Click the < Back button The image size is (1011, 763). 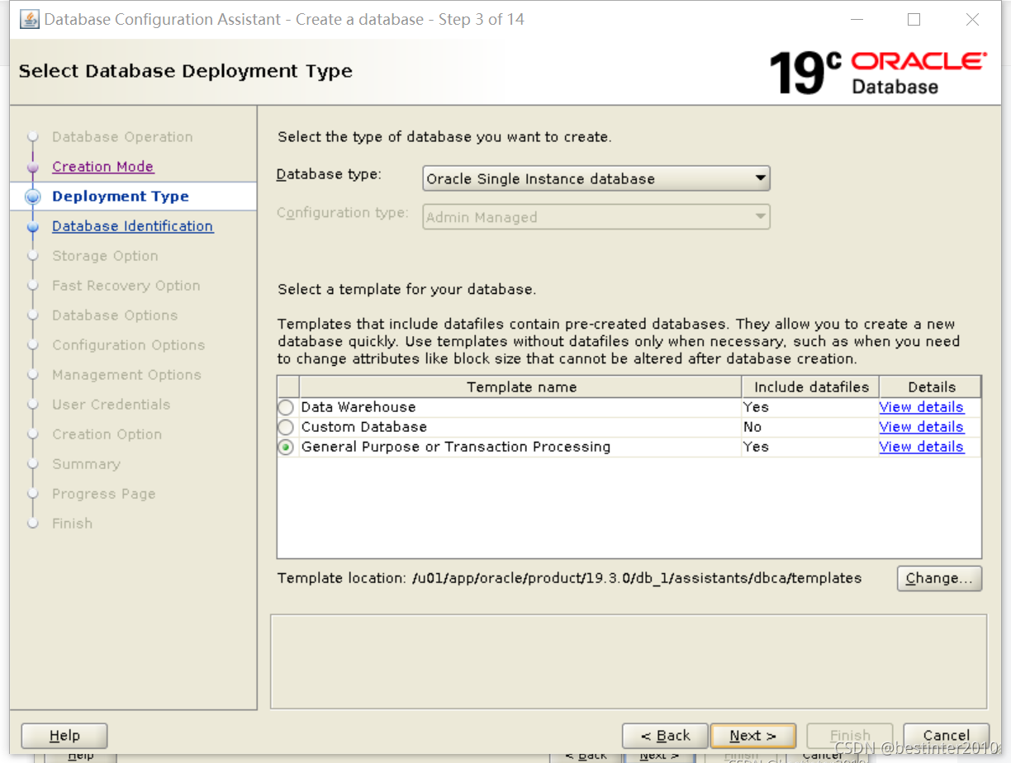pyautogui.click(x=665, y=736)
